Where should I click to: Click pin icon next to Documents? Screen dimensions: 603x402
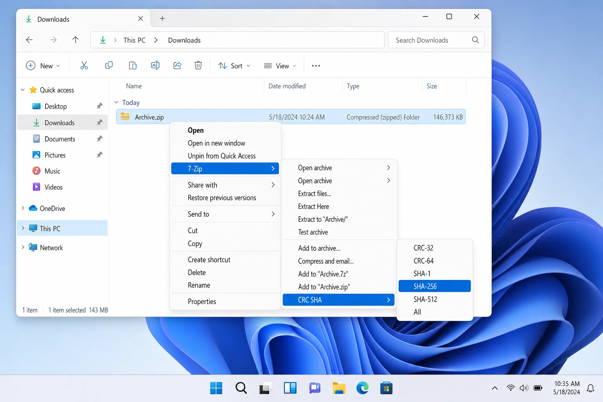(99, 139)
